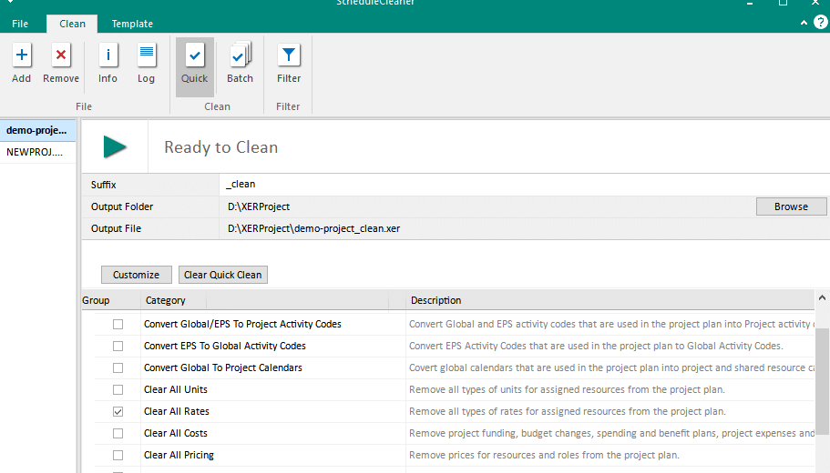Click the 'Ready to Clean' status heading
830x473 pixels.
coord(220,147)
